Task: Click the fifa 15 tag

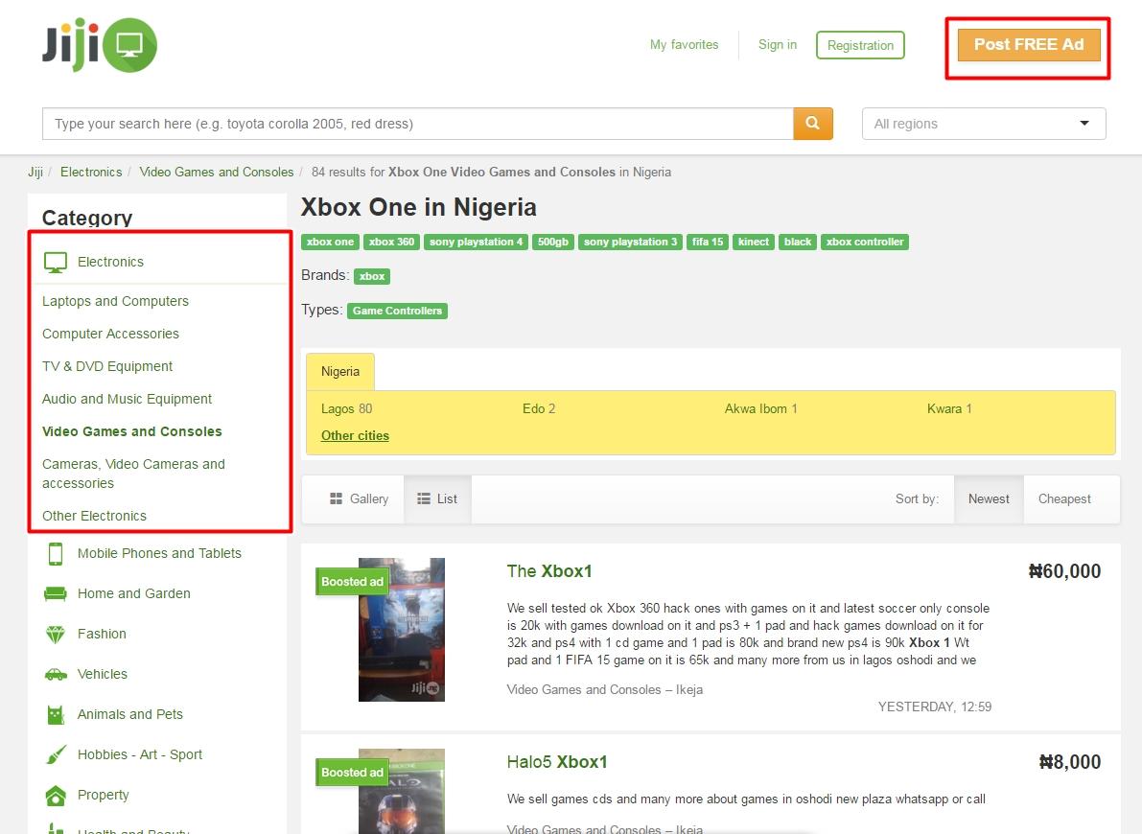Action: [708, 242]
